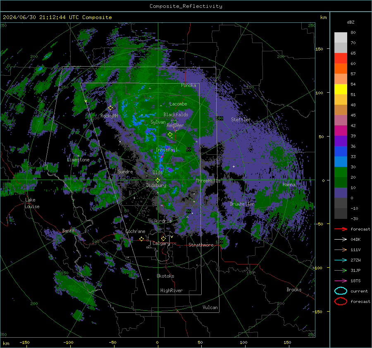
Task: Click the Drumheller city label
Action: click(x=242, y=204)
